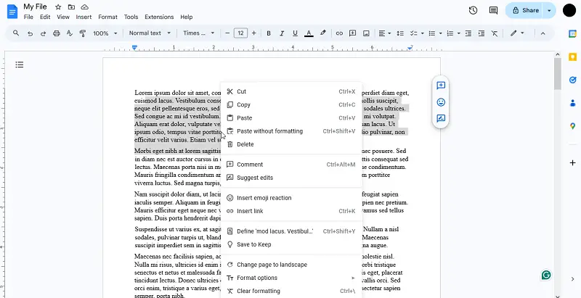Click the insert image toolbar icon
The width and height of the screenshot is (581, 298).
[366, 33]
